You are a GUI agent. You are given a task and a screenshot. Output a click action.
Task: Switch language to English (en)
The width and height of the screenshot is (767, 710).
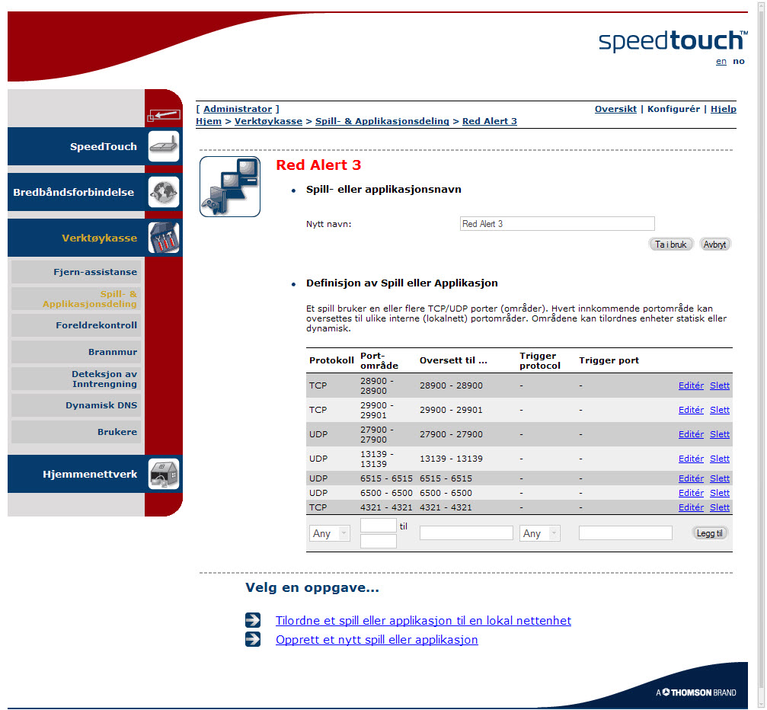721,61
